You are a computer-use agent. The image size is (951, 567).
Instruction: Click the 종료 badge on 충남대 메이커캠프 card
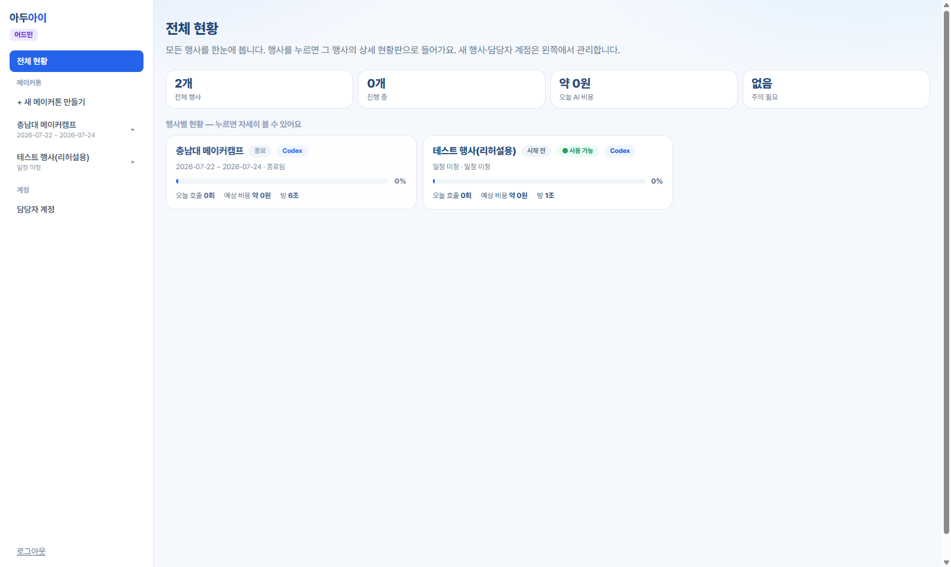point(260,151)
